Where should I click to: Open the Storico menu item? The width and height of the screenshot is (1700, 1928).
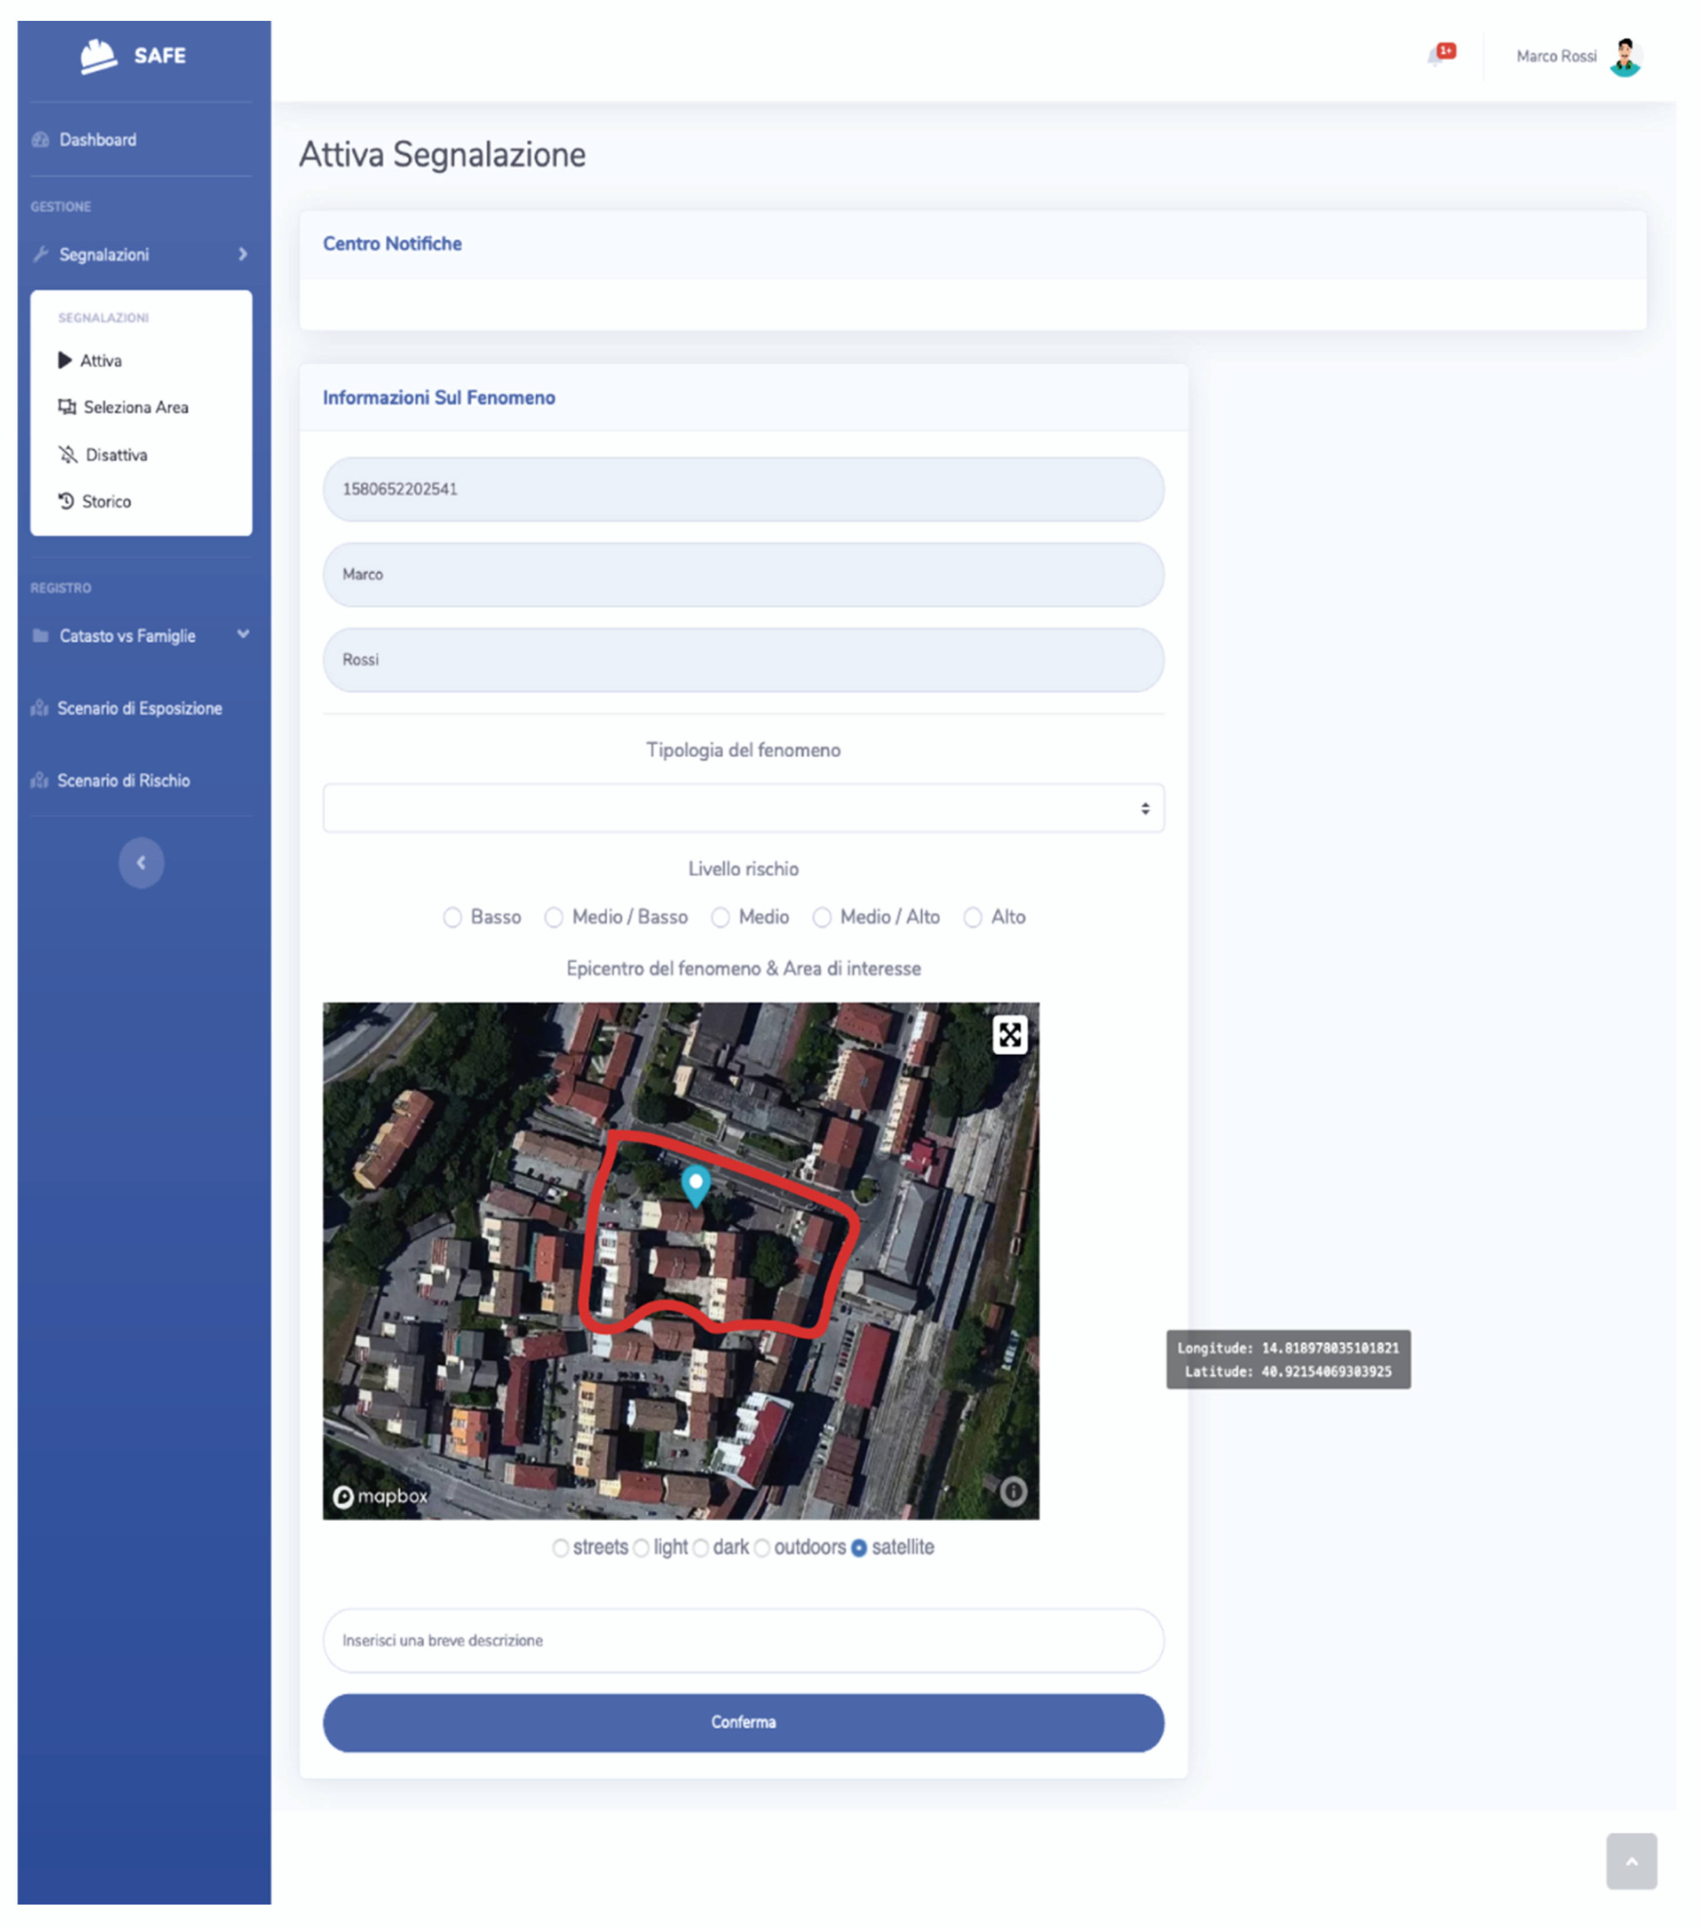[x=105, y=502]
